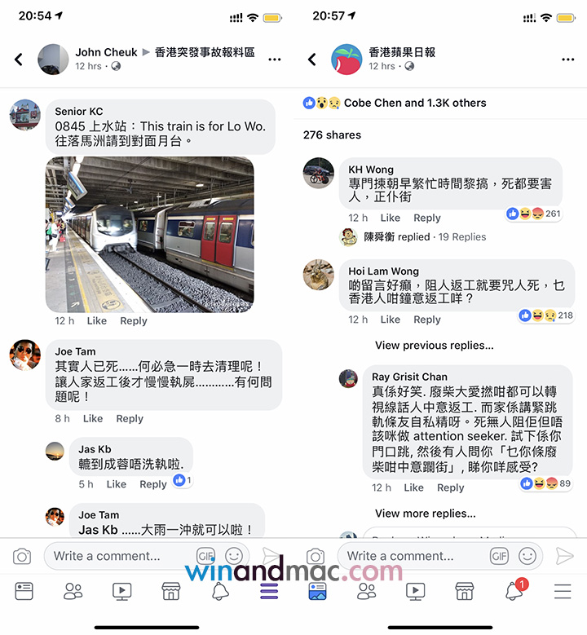Like KH Wong's comment
Image resolution: width=587 pixels, height=635 pixels.
click(391, 218)
